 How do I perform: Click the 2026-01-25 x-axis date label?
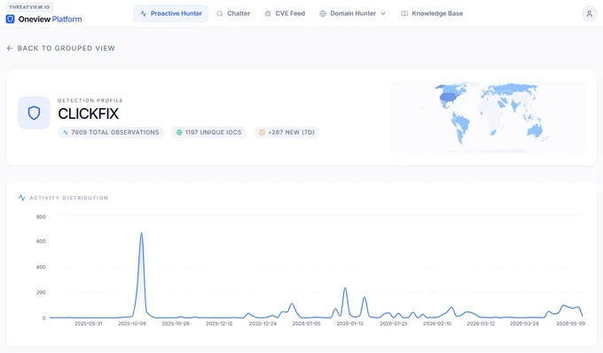pyautogui.click(x=394, y=324)
